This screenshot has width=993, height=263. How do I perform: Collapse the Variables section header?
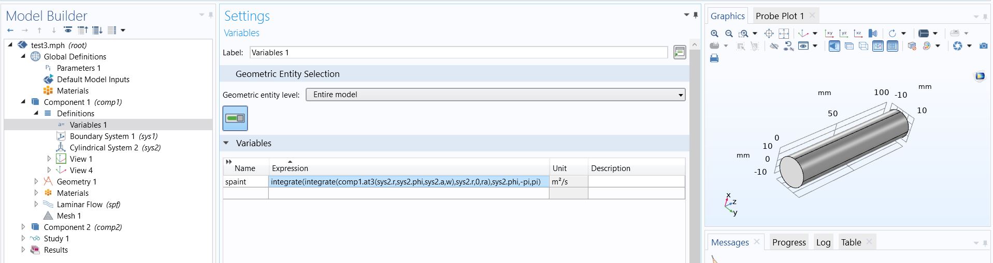(226, 143)
